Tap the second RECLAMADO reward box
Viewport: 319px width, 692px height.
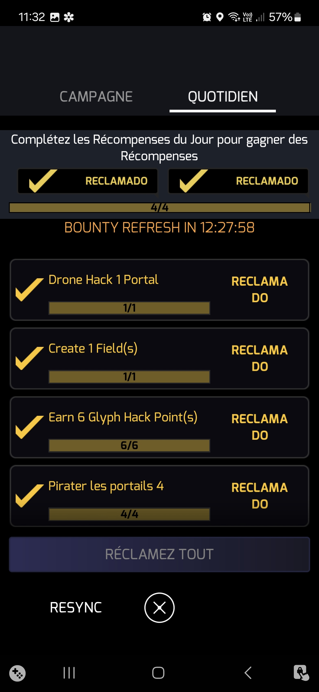(238, 181)
